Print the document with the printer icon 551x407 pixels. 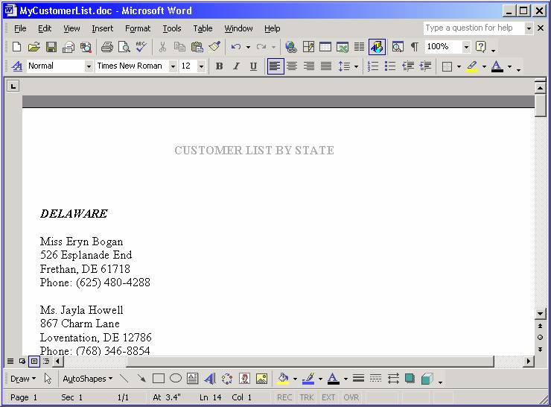(x=106, y=47)
